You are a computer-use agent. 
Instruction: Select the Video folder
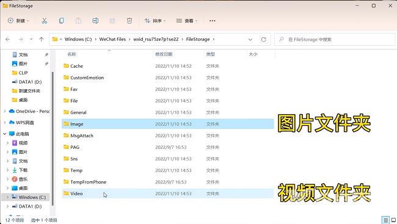[x=167, y=193]
